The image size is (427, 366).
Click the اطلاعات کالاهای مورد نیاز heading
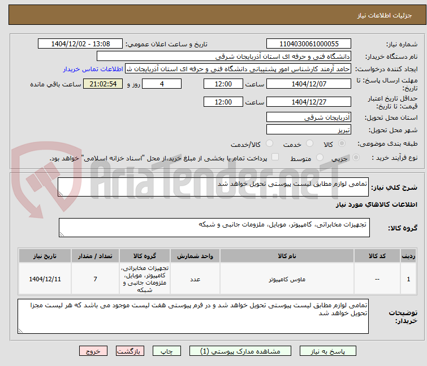(376, 204)
